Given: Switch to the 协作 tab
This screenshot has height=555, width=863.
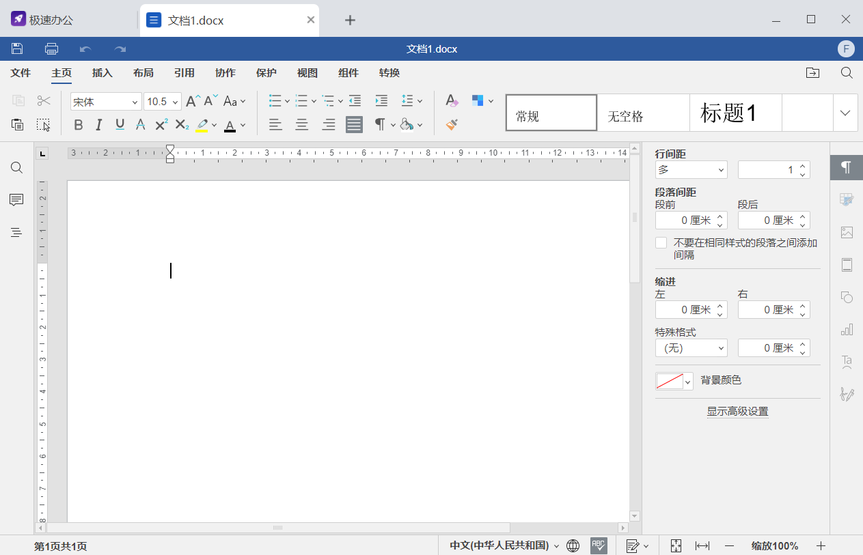Looking at the screenshot, I should click(225, 73).
